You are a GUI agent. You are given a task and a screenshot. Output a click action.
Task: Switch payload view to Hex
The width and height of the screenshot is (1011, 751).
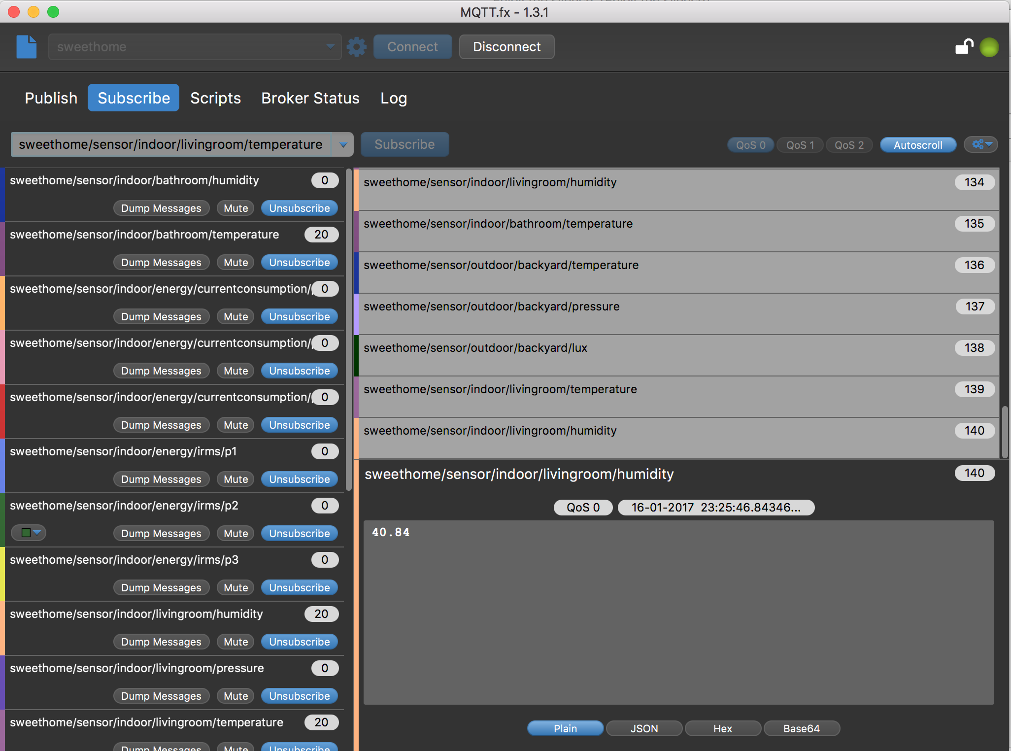(x=723, y=728)
